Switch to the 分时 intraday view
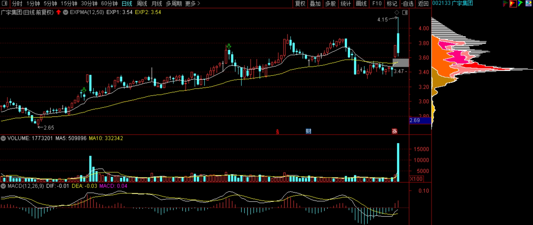The width and height of the screenshot is (533, 225). click(x=17, y=4)
